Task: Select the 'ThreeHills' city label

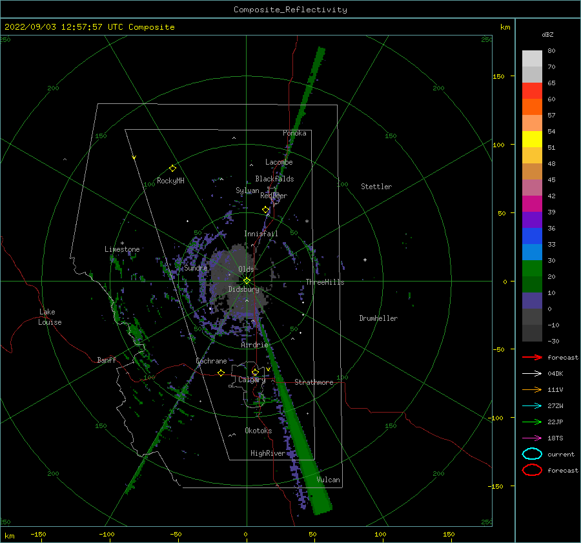Action: point(325,282)
